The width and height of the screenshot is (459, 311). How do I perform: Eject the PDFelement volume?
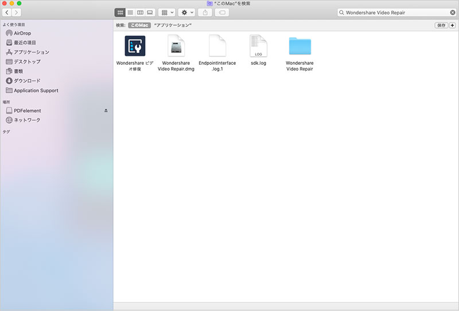coord(106,111)
